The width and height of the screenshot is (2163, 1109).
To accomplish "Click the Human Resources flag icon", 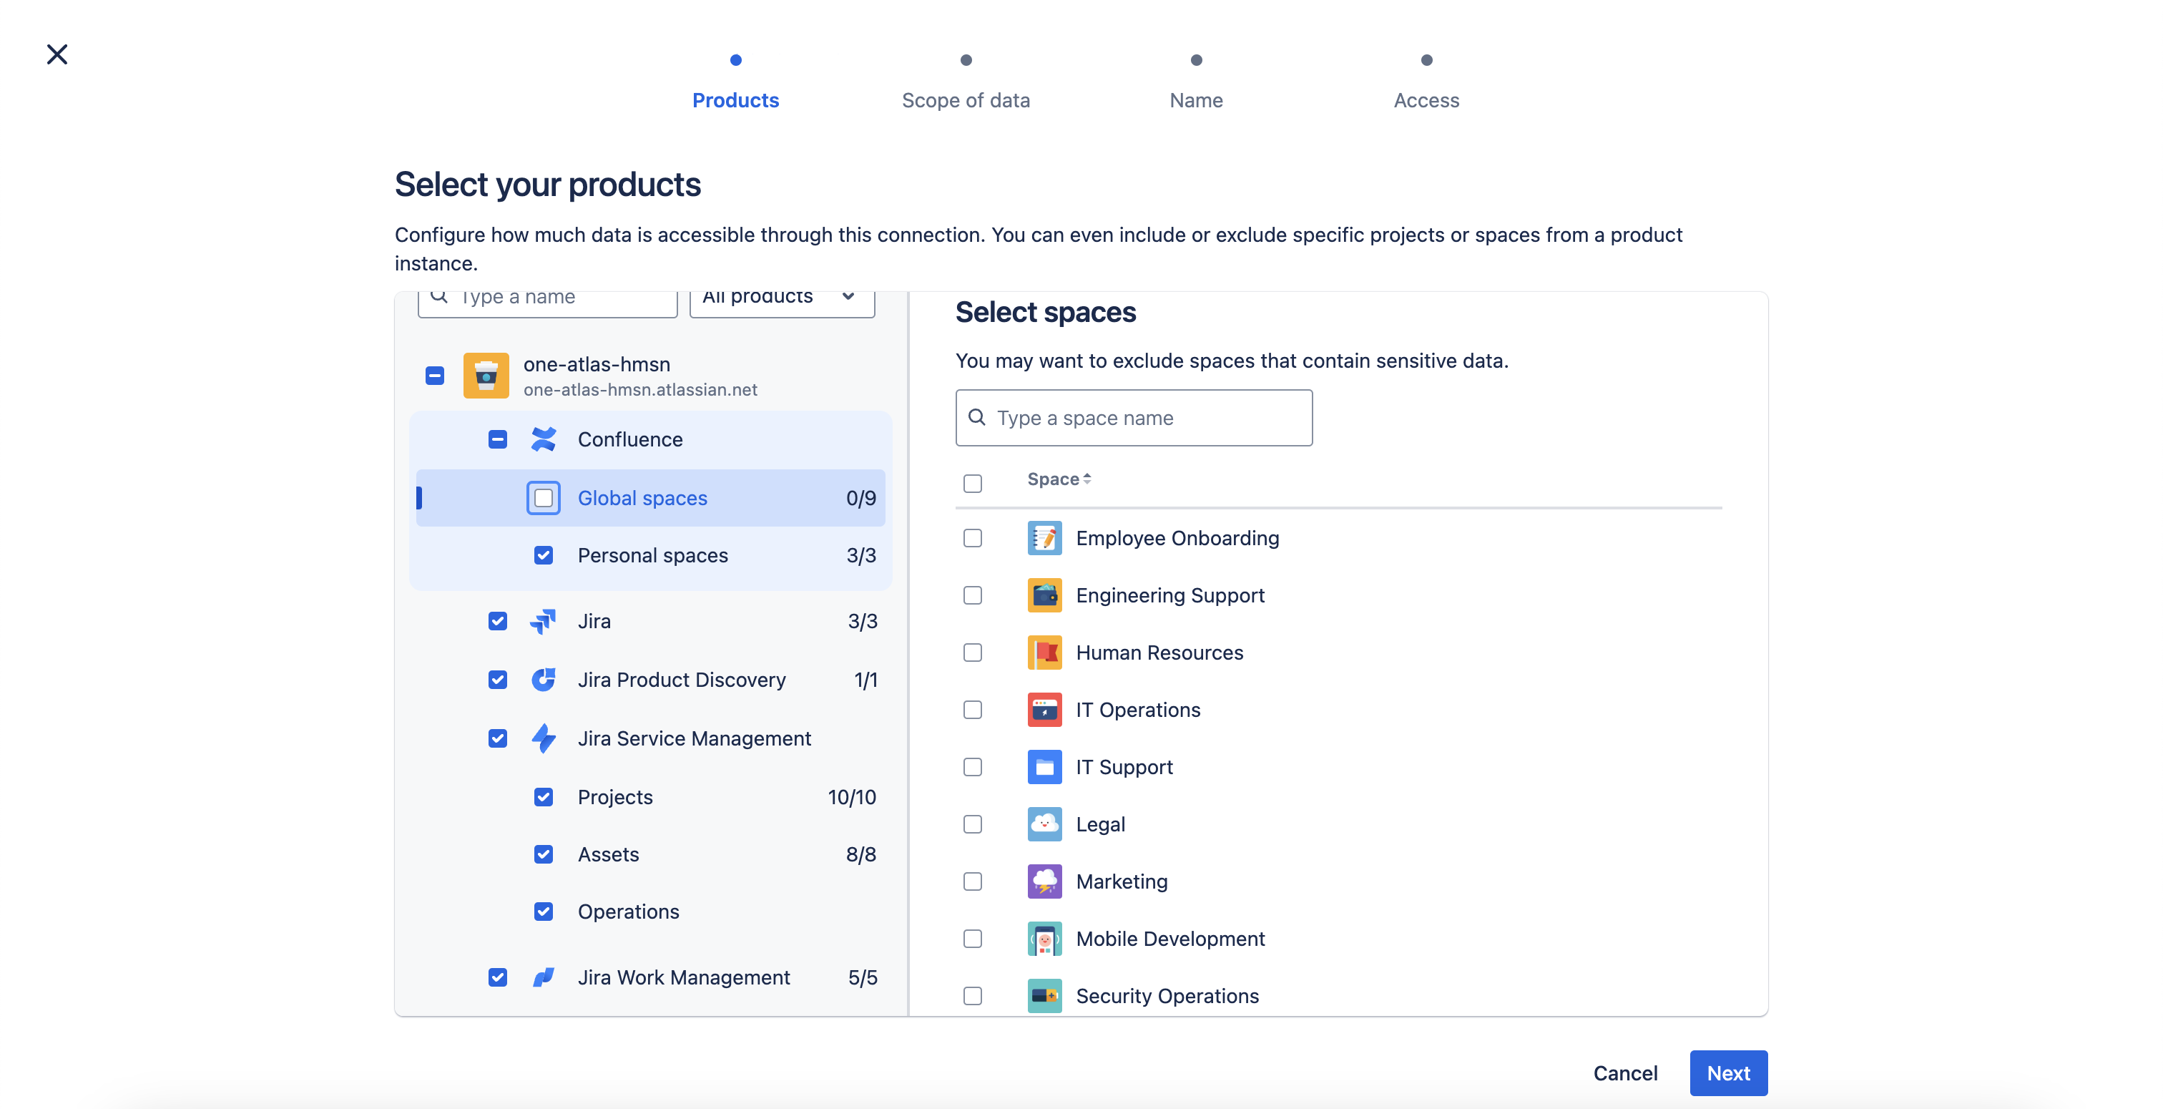I will point(1044,653).
